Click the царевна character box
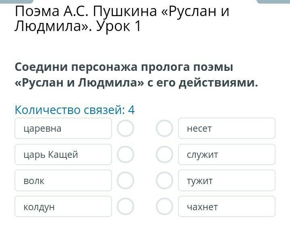The height and width of the screenshot is (240, 290). coord(63,128)
